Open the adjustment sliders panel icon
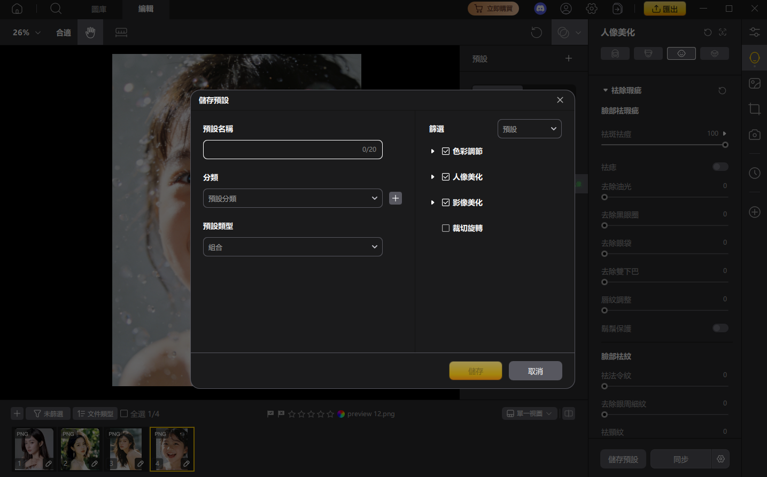 tap(754, 32)
